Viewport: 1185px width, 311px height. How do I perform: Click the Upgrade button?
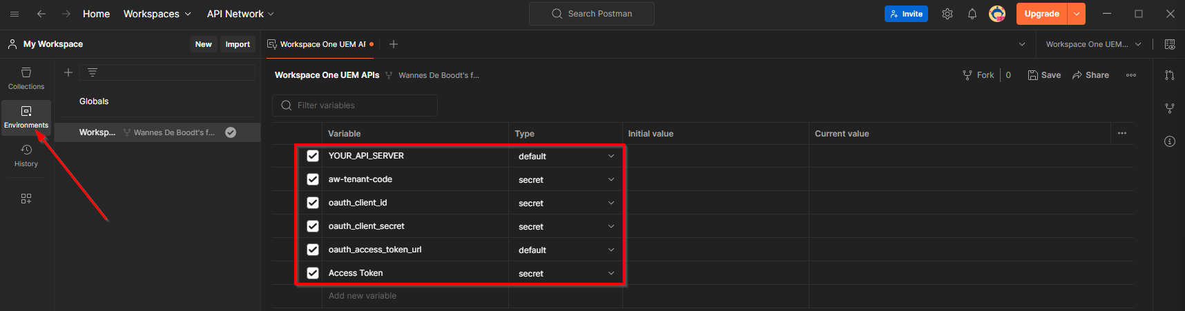tap(1041, 14)
